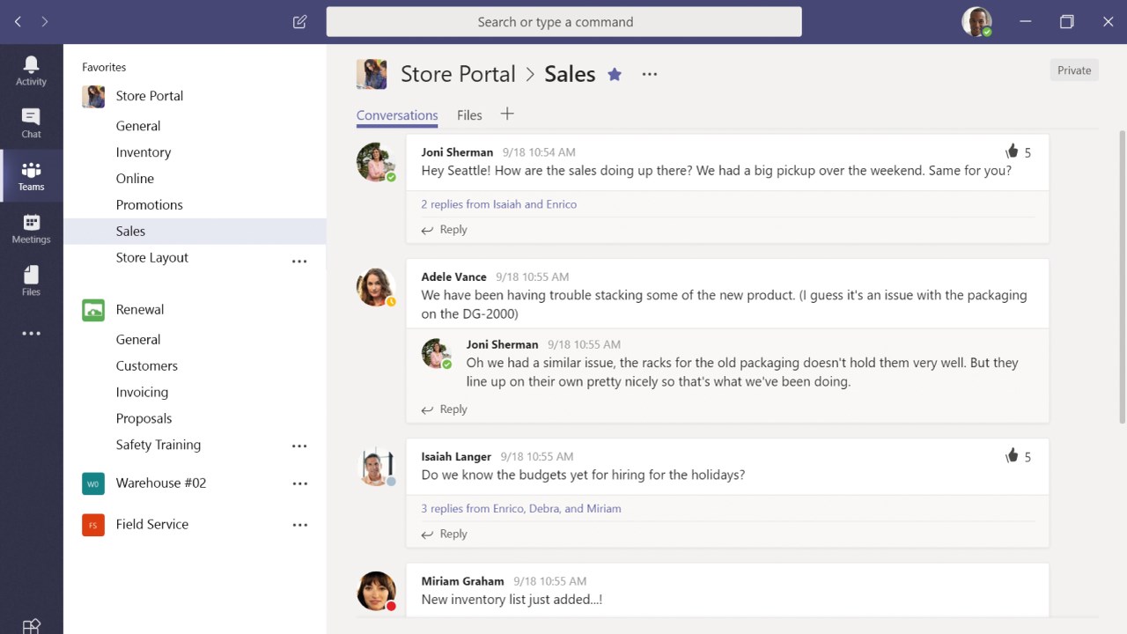This screenshot has width=1127, height=634.
Task: Click the new chat compose icon
Action: point(299,22)
